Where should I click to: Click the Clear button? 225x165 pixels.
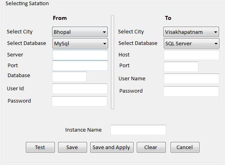tap(151, 148)
